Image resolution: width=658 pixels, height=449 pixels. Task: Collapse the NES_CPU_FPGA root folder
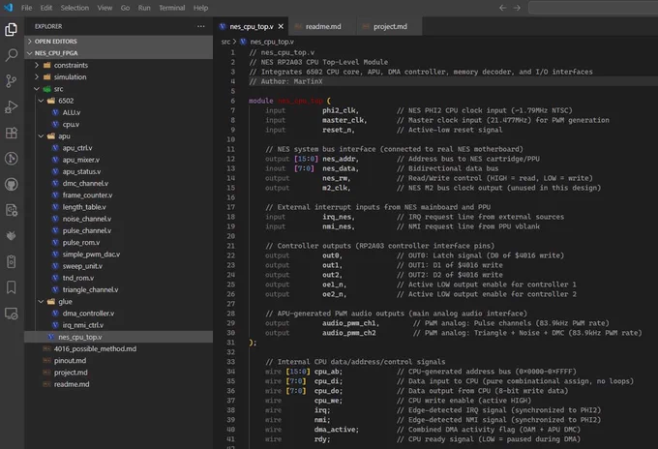[118, 53]
